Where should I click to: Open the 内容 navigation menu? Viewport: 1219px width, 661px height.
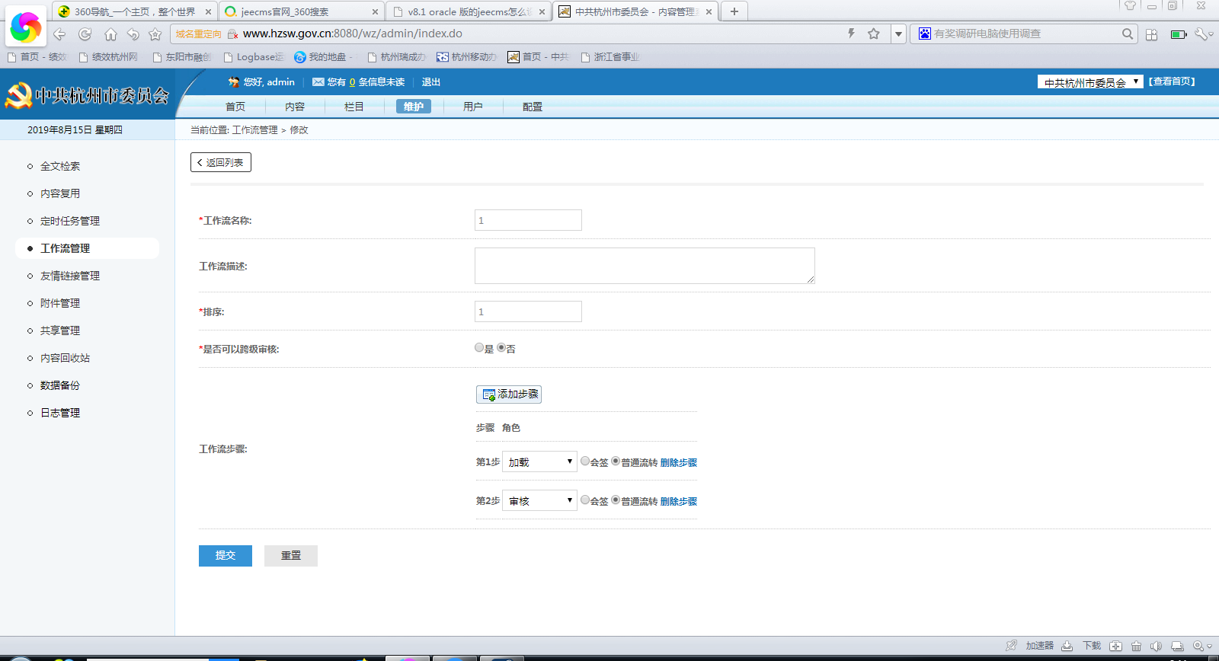click(x=295, y=107)
